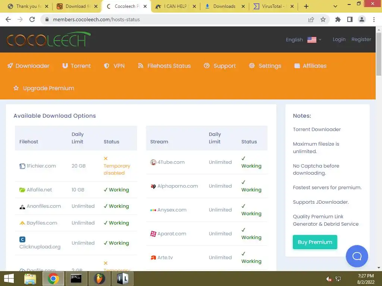Click the Supports JDownloader note

(321, 202)
